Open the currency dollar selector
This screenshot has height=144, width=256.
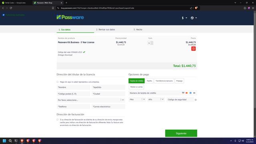click(184, 18)
